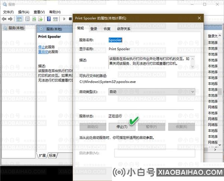Click description box scroll up arrow
Viewport: 224px width, 181px height.
point(193,59)
